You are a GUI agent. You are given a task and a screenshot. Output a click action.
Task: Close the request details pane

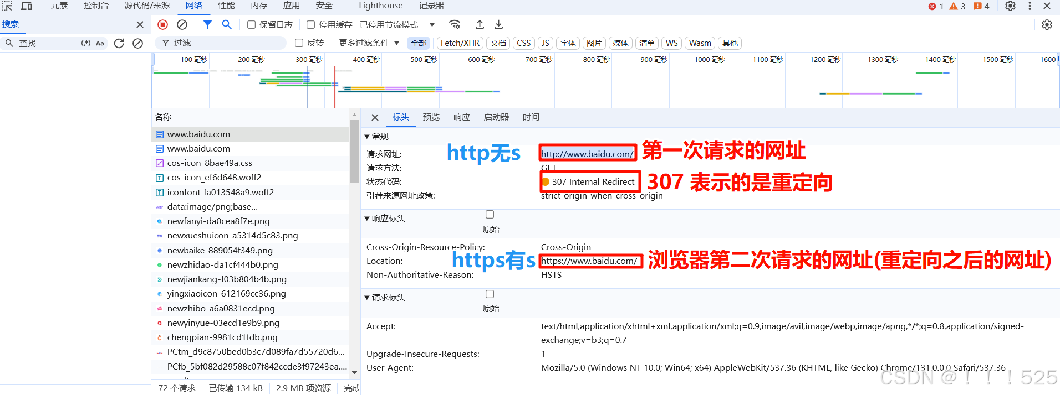[x=375, y=117]
